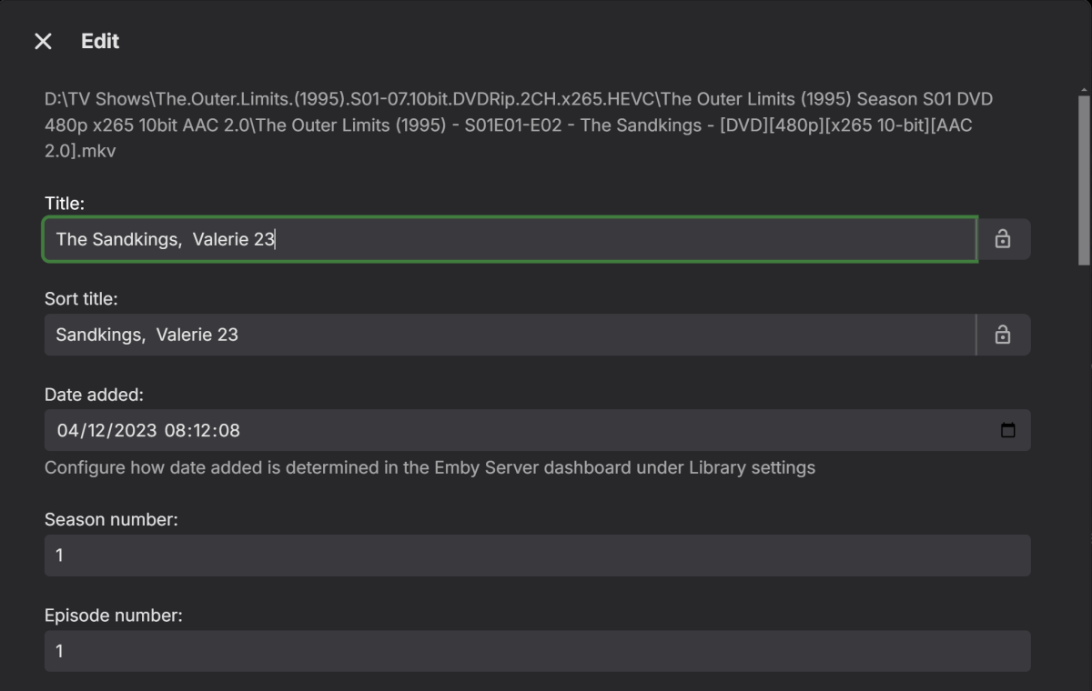This screenshot has width=1092, height=691.
Task: Click the Edit heading text
Action: [100, 41]
